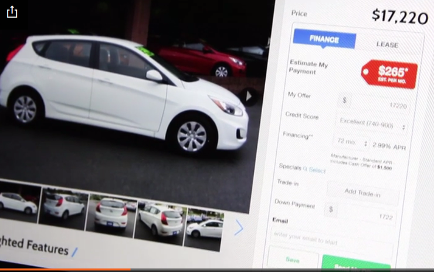This screenshot has height=272, width=434.
Task: Play the vehicle video arrow button
Action: pos(249,96)
